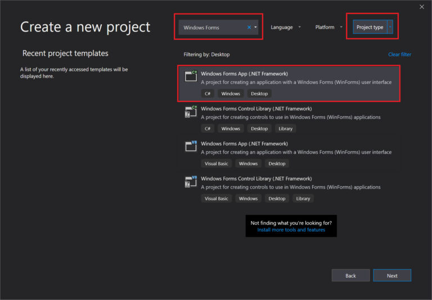Select C# Windows Forms Control Library title
The image size is (432, 300).
pyautogui.click(x=256, y=109)
